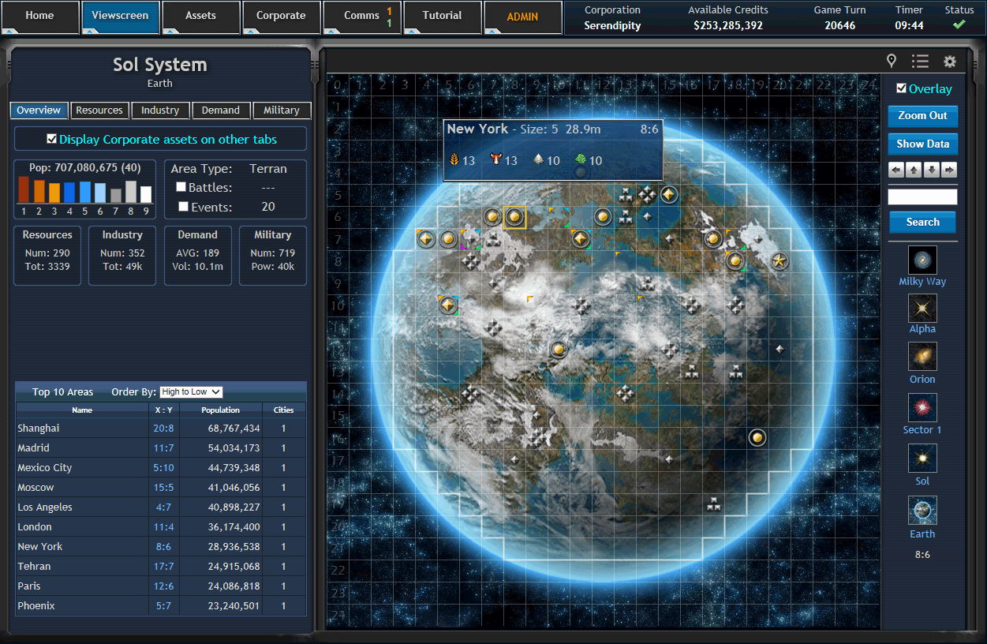
Task: Enable the Battles checkbox
Action: pos(181,187)
